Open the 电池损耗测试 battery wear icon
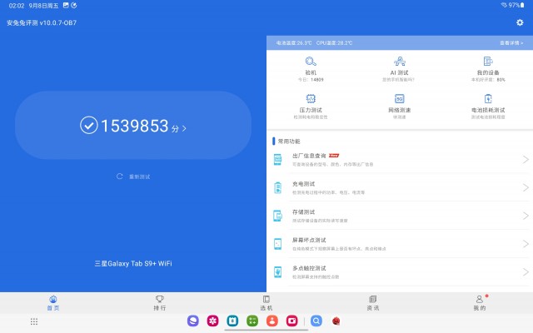This screenshot has height=333, width=533. [x=488, y=98]
